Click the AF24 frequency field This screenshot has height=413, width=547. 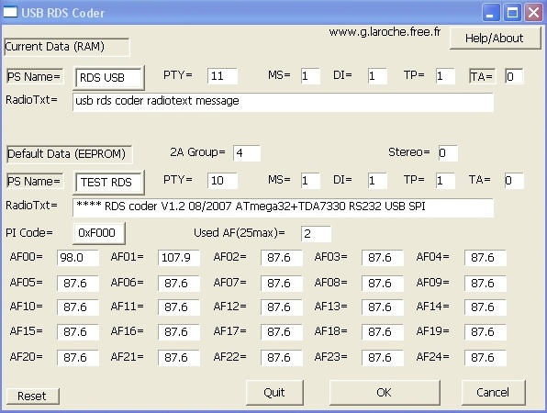tap(485, 358)
